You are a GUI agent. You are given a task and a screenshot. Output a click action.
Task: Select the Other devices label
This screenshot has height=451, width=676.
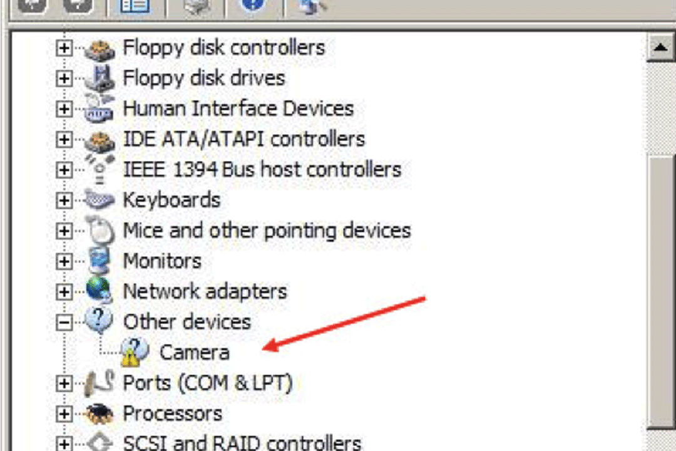pyautogui.click(x=187, y=323)
